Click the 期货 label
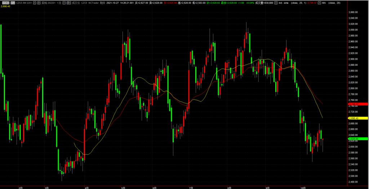Screen dimensions: 369x189 point(102,3)
